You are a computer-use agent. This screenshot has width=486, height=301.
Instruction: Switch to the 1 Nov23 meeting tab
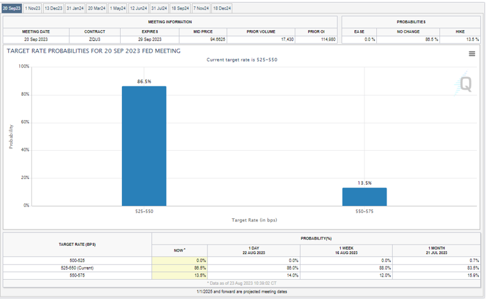click(x=33, y=8)
